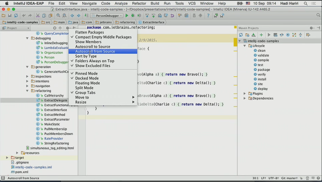Screen dimensions: 322x182
Task: Open the ExtractMethod class in the project tree
Action: click(x=55, y=115)
